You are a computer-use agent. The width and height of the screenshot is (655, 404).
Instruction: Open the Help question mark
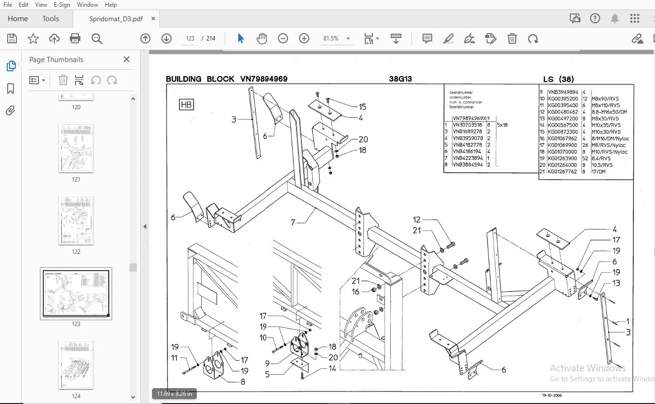[595, 19]
